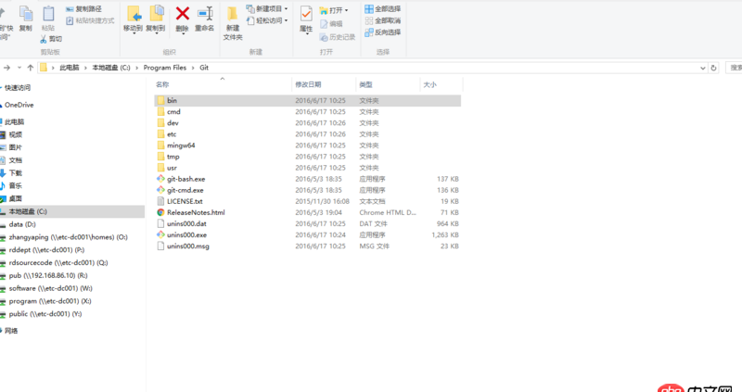Click the Git breadcrumb in the address bar
Viewport: 742px width, 392px height.
pyautogui.click(x=204, y=68)
